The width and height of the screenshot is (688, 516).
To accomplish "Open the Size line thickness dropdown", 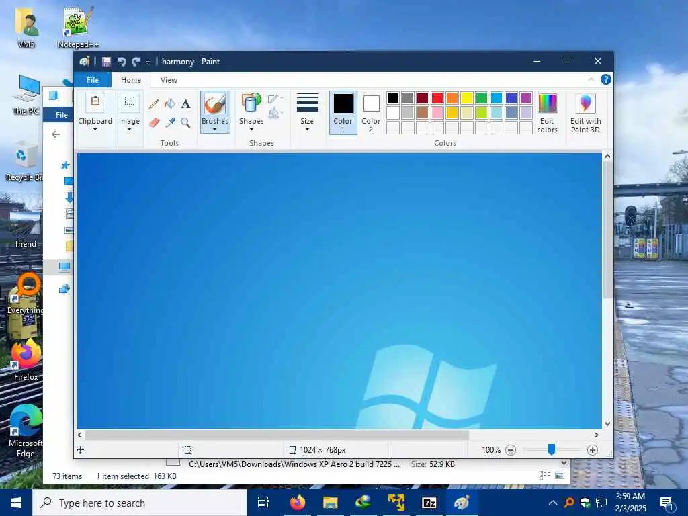I will point(307,113).
